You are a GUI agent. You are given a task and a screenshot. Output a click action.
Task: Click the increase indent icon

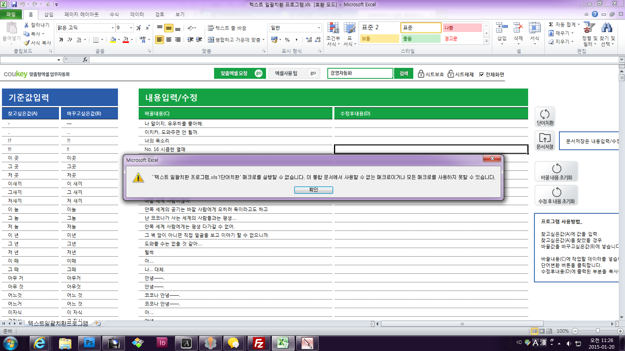[x=199, y=40]
